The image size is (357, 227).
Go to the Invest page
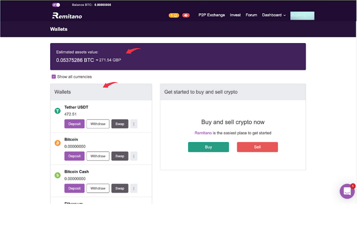235,15
